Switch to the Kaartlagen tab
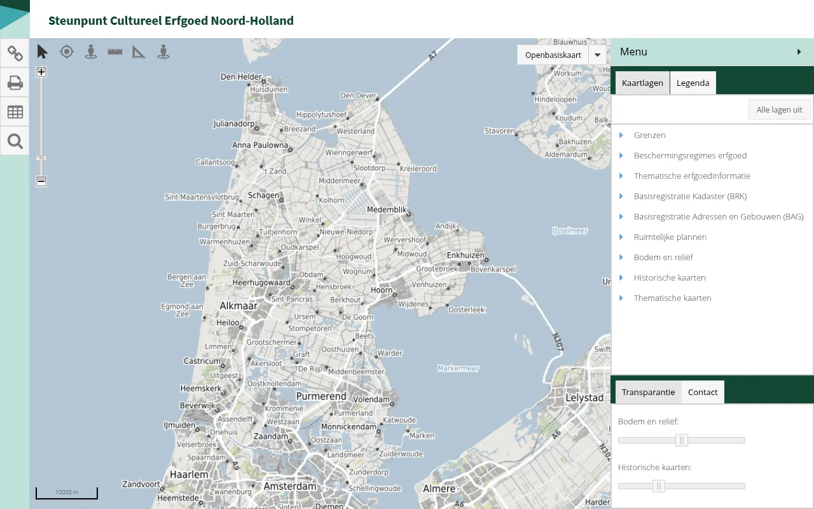The height and width of the screenshot is (509, 814). point(642,83)
